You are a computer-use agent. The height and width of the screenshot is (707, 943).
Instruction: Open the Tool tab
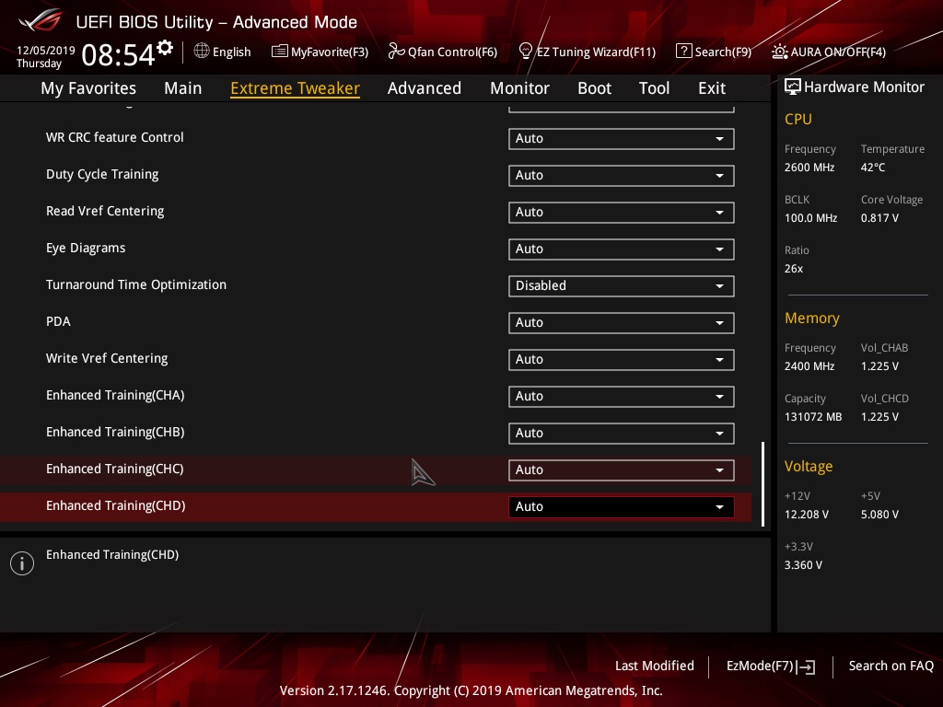(655, 88)
